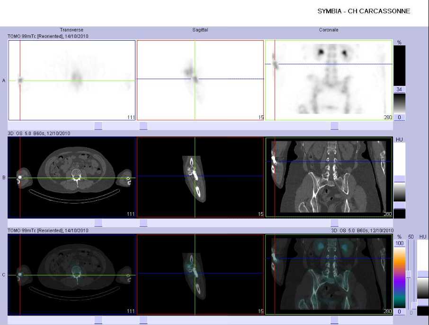Screen dimensions: 429x325
Task: Select the row C fused sagittal view
Action: click(x=200, y=274)
